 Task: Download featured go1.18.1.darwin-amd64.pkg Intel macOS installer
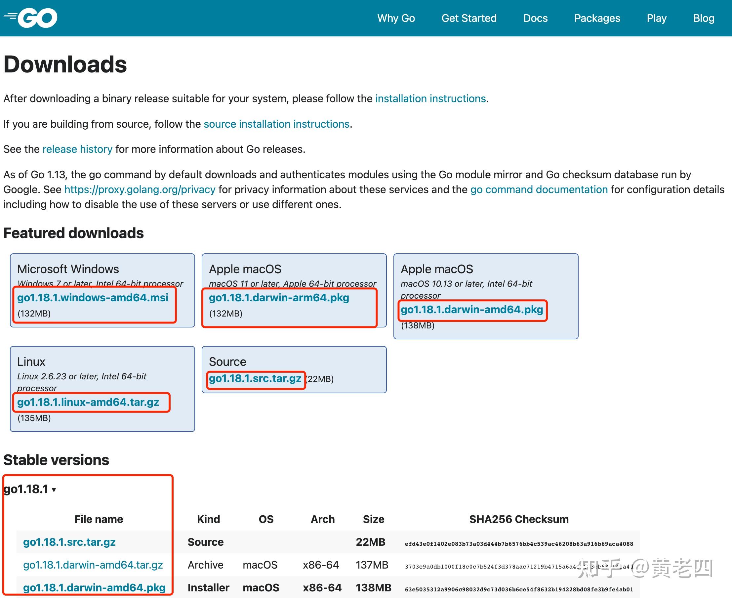[x=472, y=310]
